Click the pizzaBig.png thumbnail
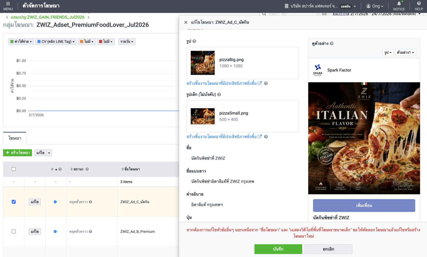Viewport: 427px width, 257px height. tap(203, 63)
